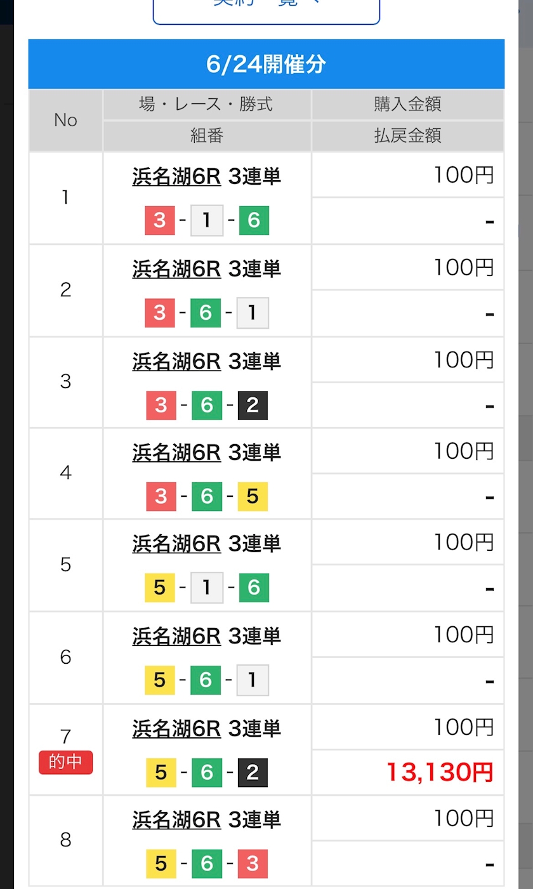Open the 浜名湖6R link in winning row 7
This screenshot has height=889, width=533.
(x=176, y=727)
